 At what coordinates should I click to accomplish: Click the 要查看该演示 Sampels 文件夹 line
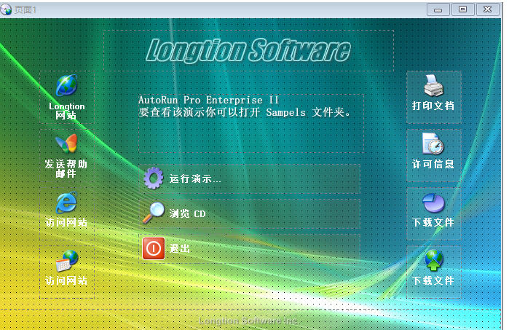point(245,112)
